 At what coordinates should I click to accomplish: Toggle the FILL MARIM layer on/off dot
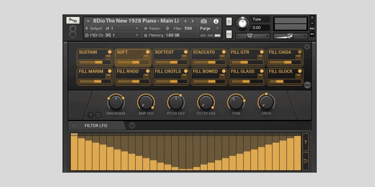[110, 71]
